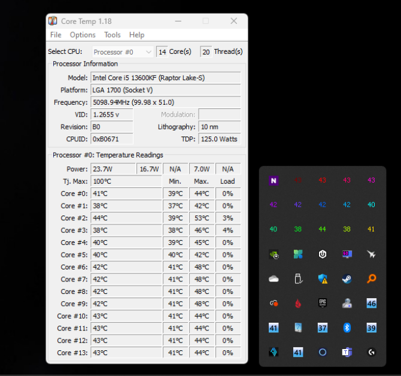The width and height of the screenshot is (401, 376).
Task: Click the gray drive utility tray icon
Action: (x=347, y=303)
